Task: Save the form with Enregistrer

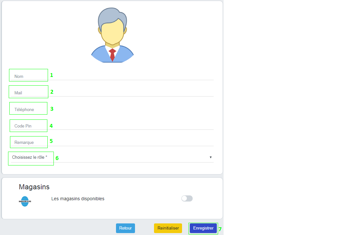Action: 203,228
